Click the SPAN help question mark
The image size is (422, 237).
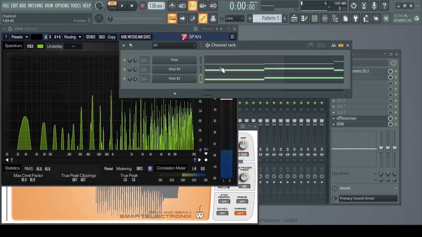point(6,37)
